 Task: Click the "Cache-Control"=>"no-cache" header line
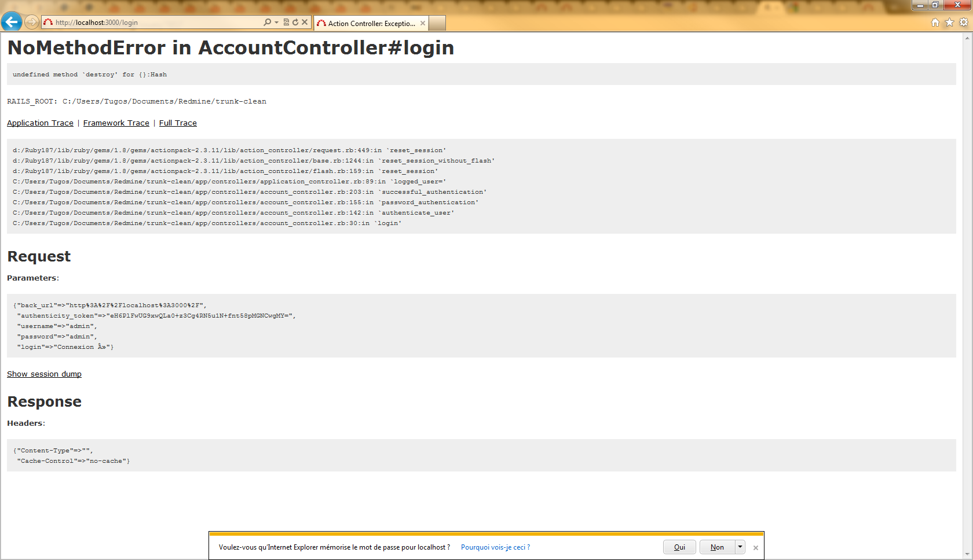[x=74, y=461]
